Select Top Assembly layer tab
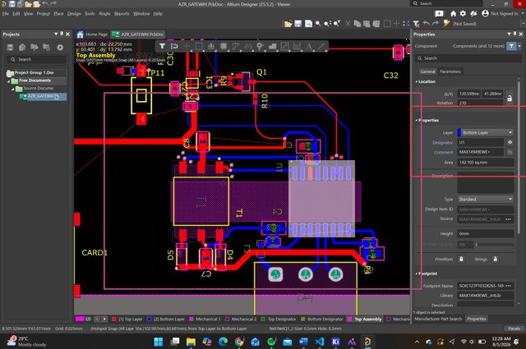This screenshot has height=349, width=526. pos(365,319)
